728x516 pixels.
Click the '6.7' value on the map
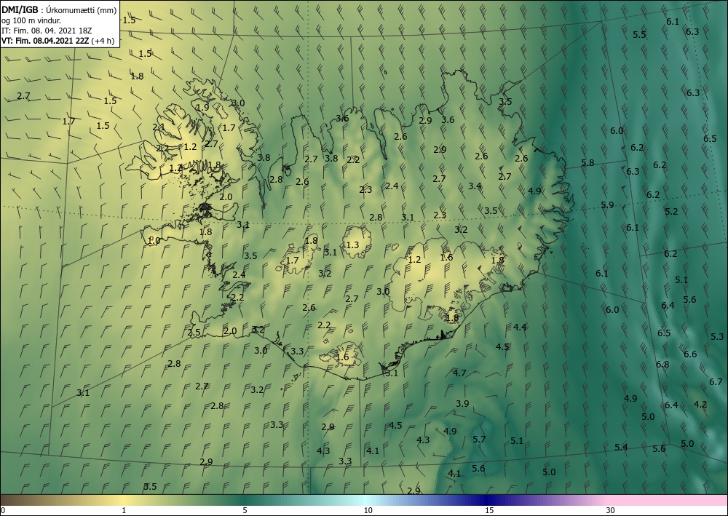[716, 382]
